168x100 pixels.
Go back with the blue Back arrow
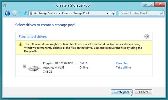pos(7,13)
